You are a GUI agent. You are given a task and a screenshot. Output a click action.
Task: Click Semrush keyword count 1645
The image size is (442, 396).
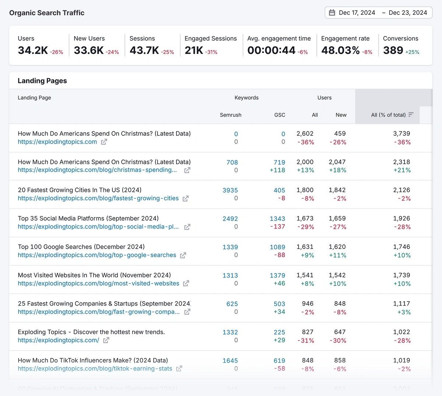coord(230,361)
